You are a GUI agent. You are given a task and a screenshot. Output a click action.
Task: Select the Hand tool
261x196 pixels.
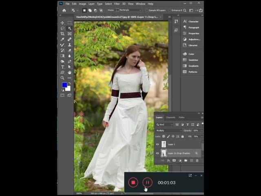click(70, 72)
